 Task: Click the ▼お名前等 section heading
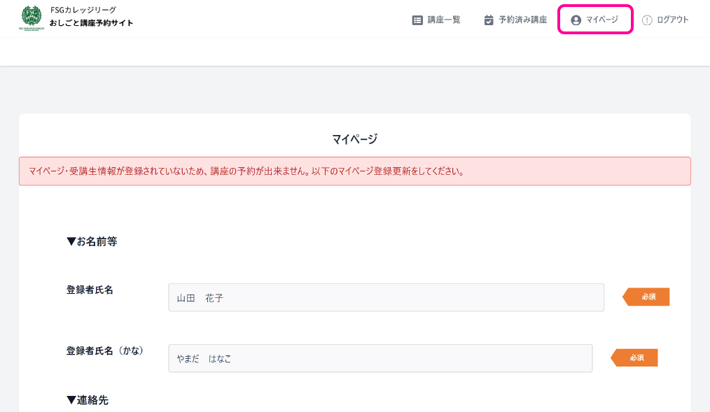pos(92,241)
